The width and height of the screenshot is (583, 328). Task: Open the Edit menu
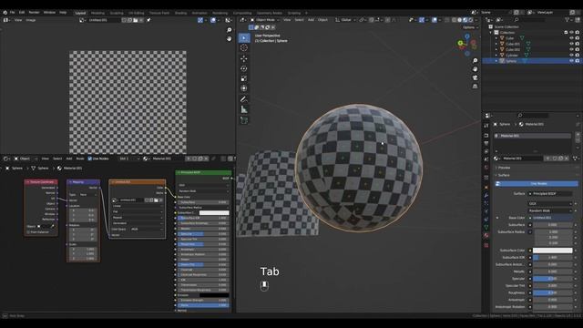pyautogui.click(x=22, y=12)
